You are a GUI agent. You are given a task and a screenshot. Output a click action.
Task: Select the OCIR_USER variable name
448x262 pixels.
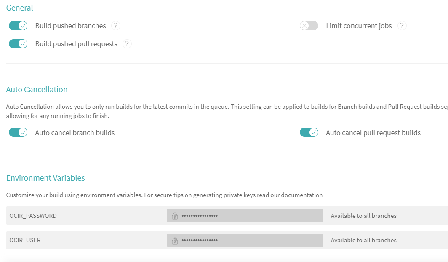(x=25, y=240)
